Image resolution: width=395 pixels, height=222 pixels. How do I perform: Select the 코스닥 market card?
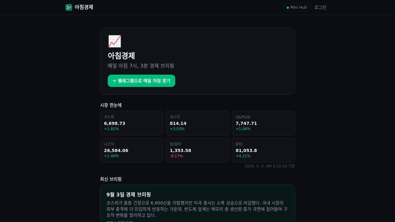coord(197,123)
